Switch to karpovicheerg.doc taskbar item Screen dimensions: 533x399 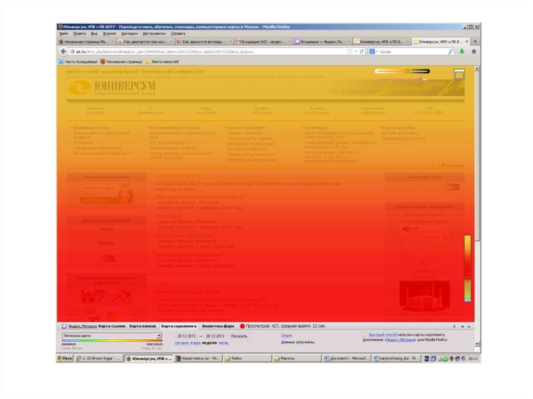[396, 358]
